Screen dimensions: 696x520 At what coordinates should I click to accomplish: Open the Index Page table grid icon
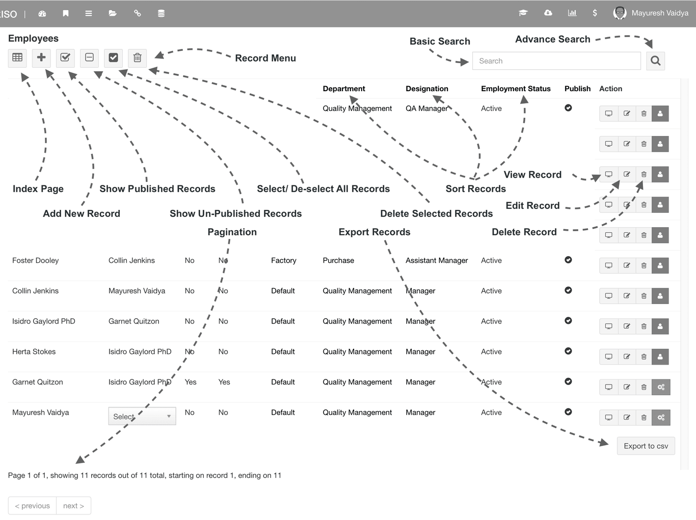pos(17,58)
